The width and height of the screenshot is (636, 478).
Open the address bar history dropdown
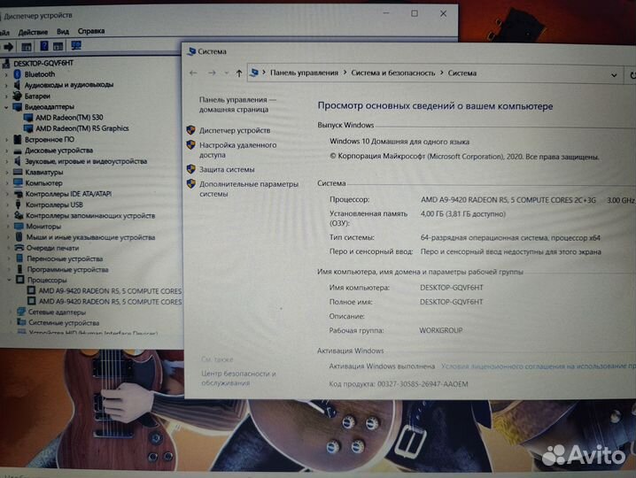(614, 75)
